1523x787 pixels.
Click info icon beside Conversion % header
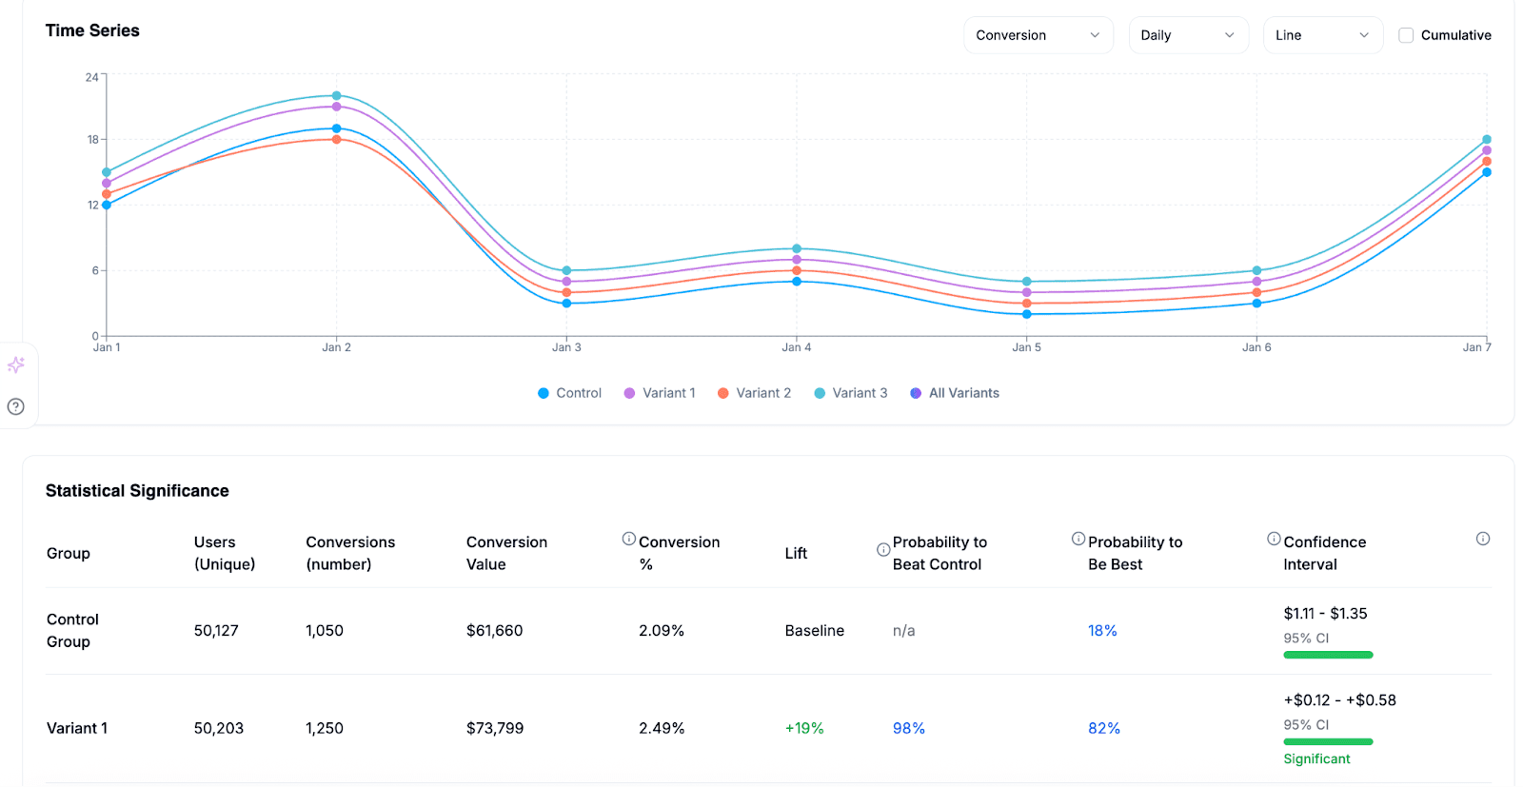click(628, 539)
